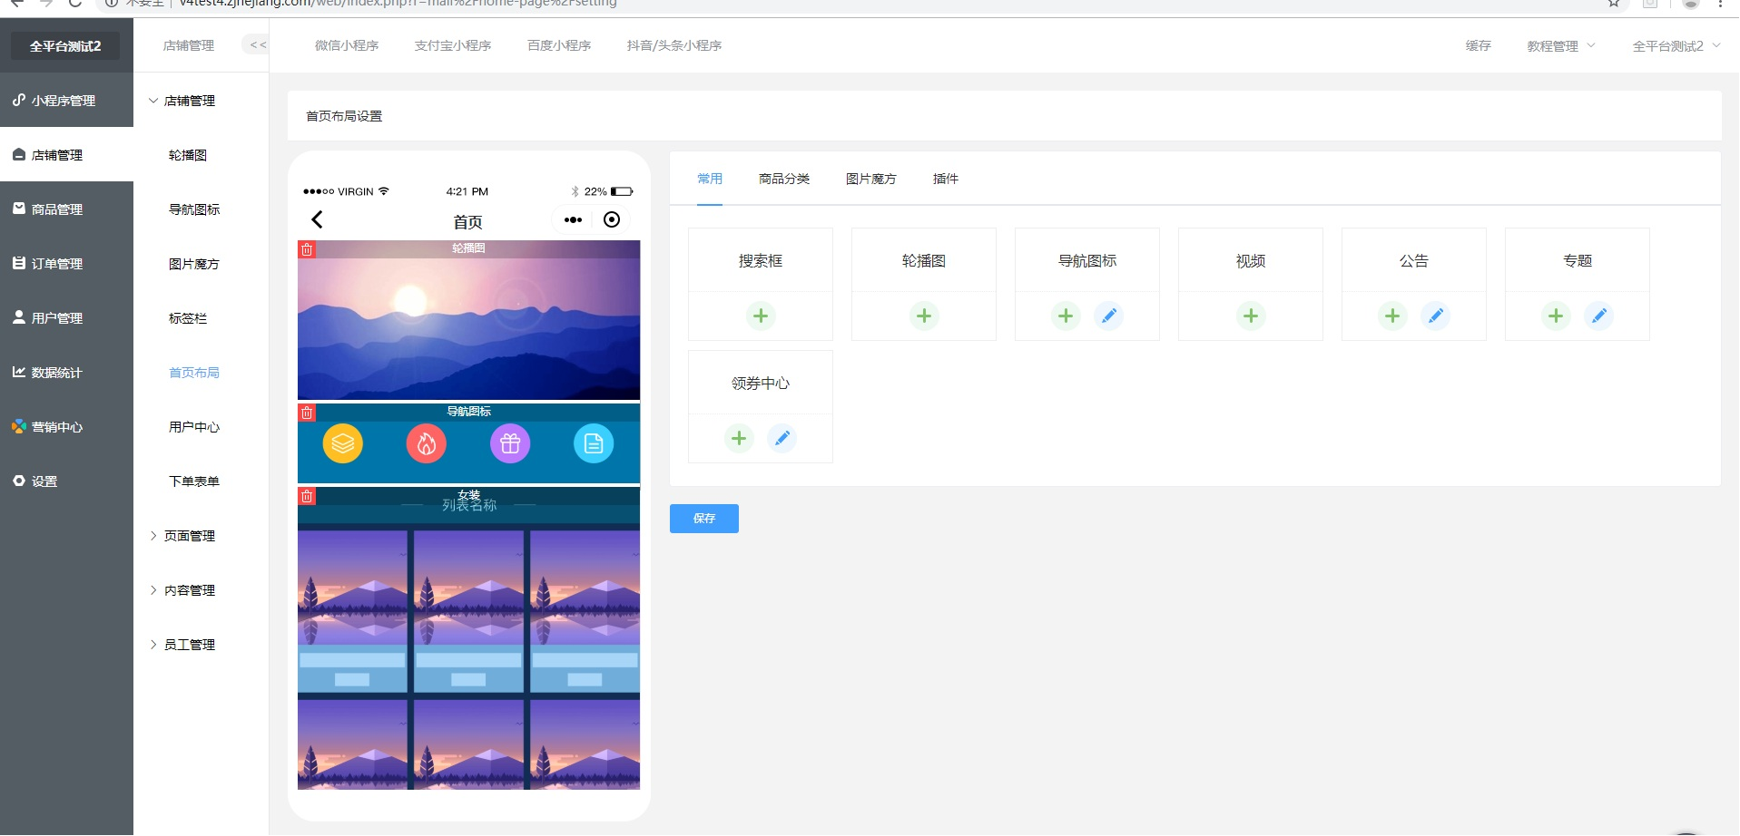Go to 标签栏 in the submenu
1740x836 pixels.
point(188,318)
